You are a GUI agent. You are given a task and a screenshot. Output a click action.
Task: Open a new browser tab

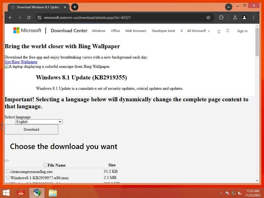point(75,7)
